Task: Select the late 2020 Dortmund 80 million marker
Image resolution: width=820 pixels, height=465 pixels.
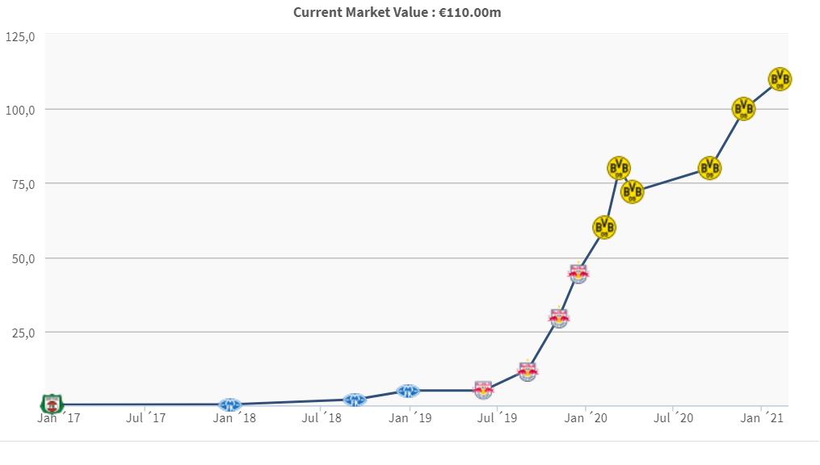Action: [709, 168]
